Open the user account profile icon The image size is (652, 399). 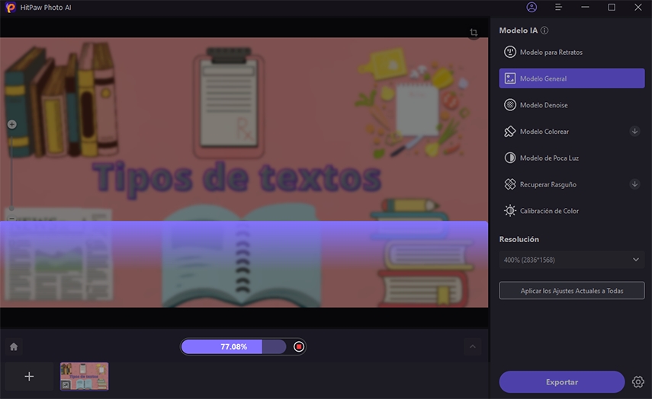click(x=532, y=8)
